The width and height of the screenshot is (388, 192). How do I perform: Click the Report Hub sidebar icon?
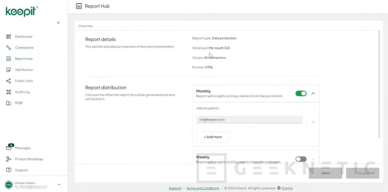coord(8,59)
